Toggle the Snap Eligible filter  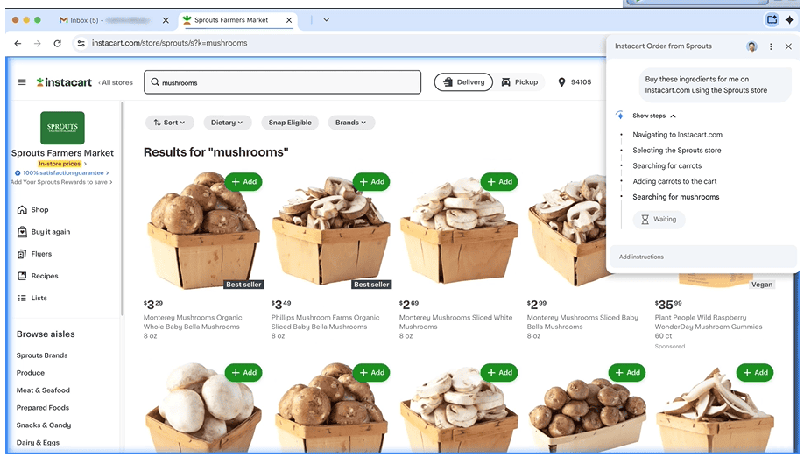click(290, 123)
